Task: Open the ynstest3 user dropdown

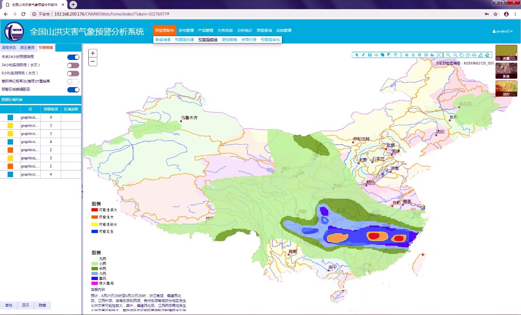Action: pyautogui.click(x=502, y=31)
